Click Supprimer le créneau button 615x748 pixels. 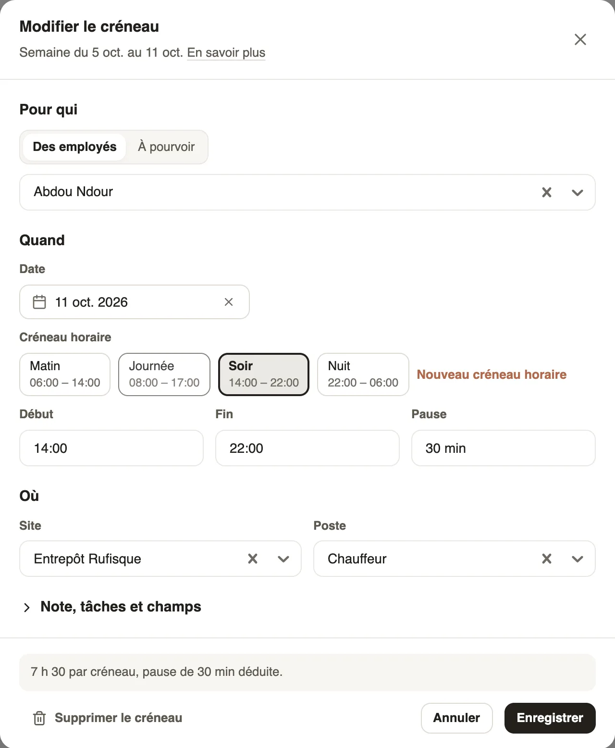[x=108, y=718]
